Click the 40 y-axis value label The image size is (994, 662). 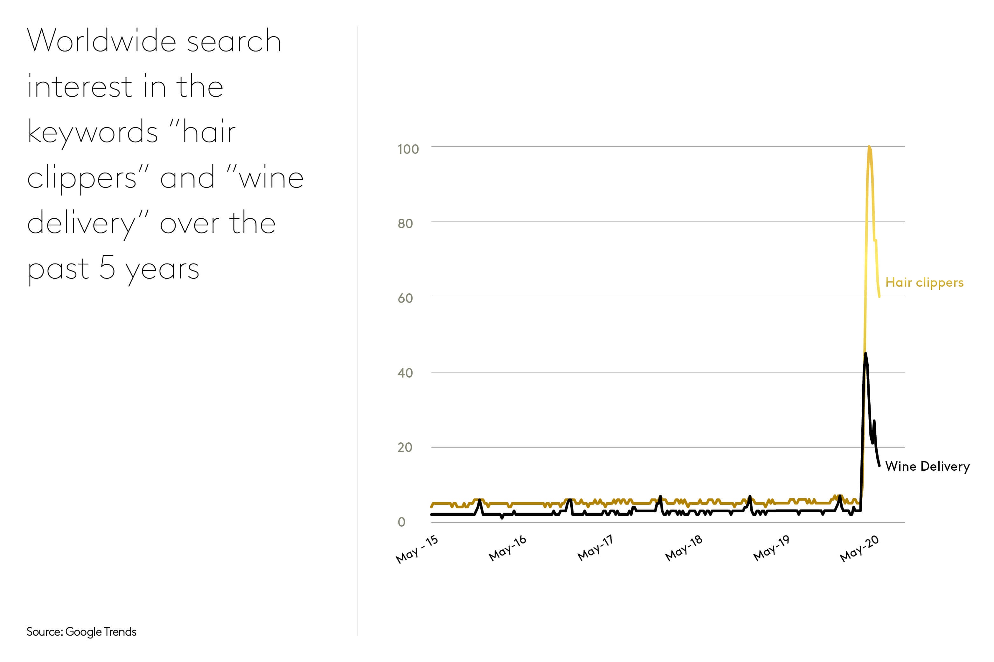[405, 373]
